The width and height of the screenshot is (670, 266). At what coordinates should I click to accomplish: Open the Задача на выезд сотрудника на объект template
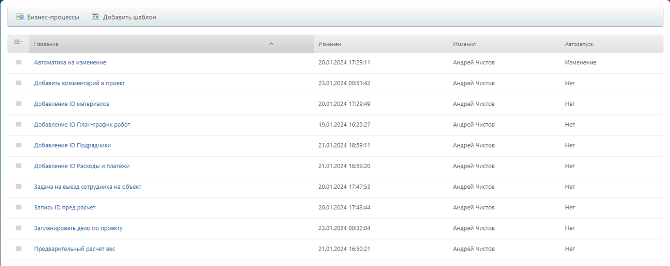tap(88, 187)
